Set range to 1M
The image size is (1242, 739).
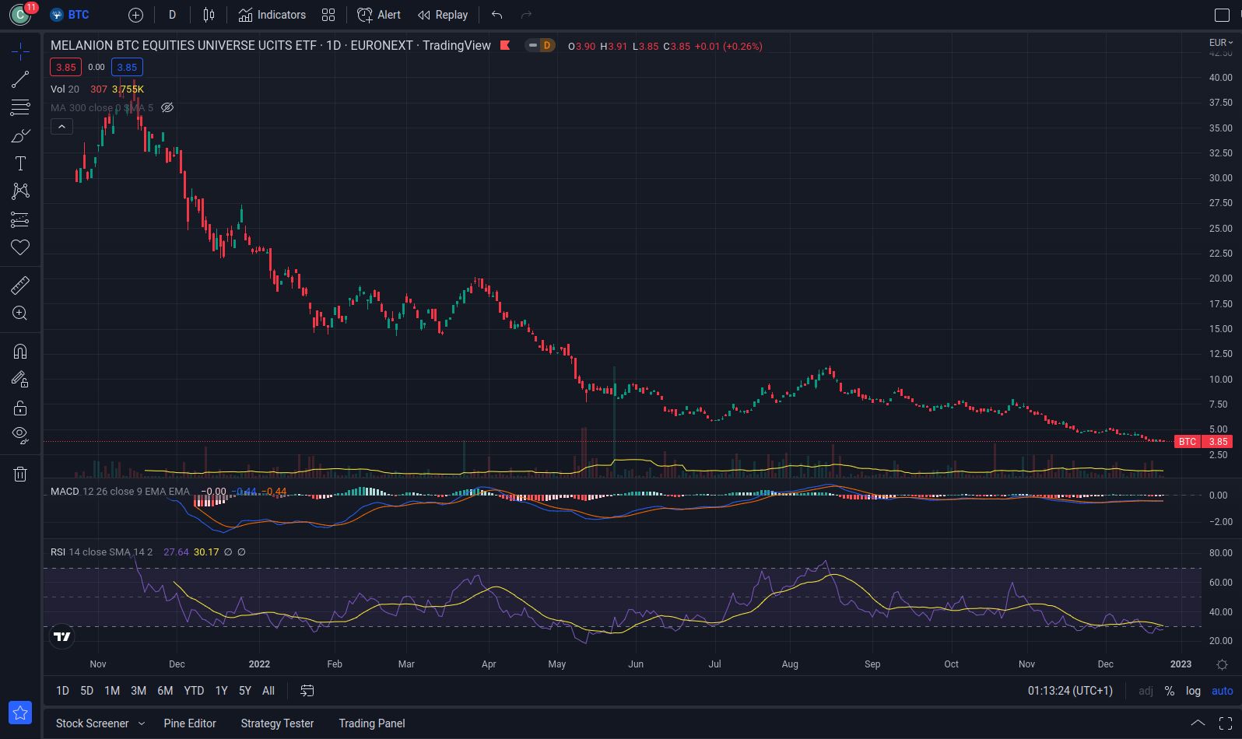[x=112, y=691]
